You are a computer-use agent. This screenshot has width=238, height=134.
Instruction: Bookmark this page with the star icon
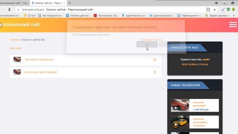[x=215, y=10]
